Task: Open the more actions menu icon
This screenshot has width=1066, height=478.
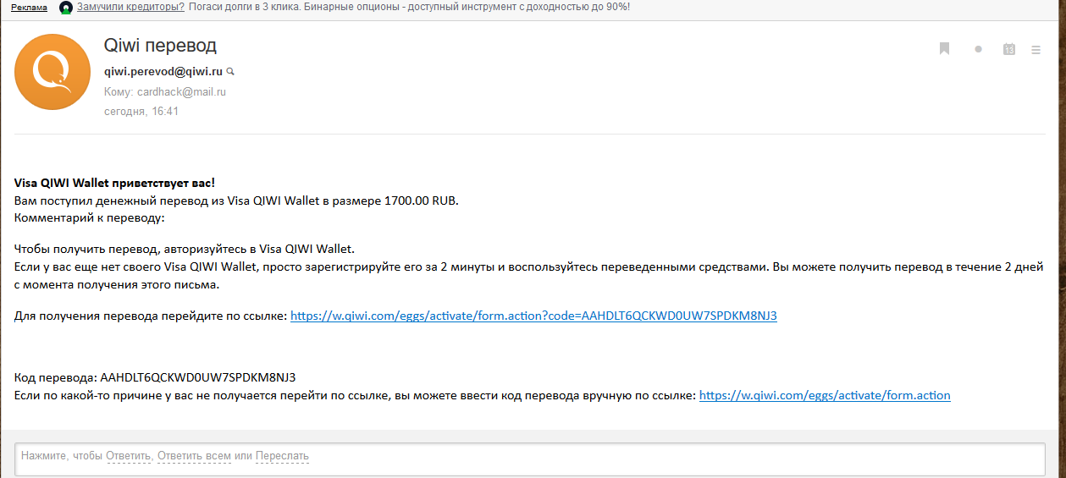Action: (x=1036, y=50)
